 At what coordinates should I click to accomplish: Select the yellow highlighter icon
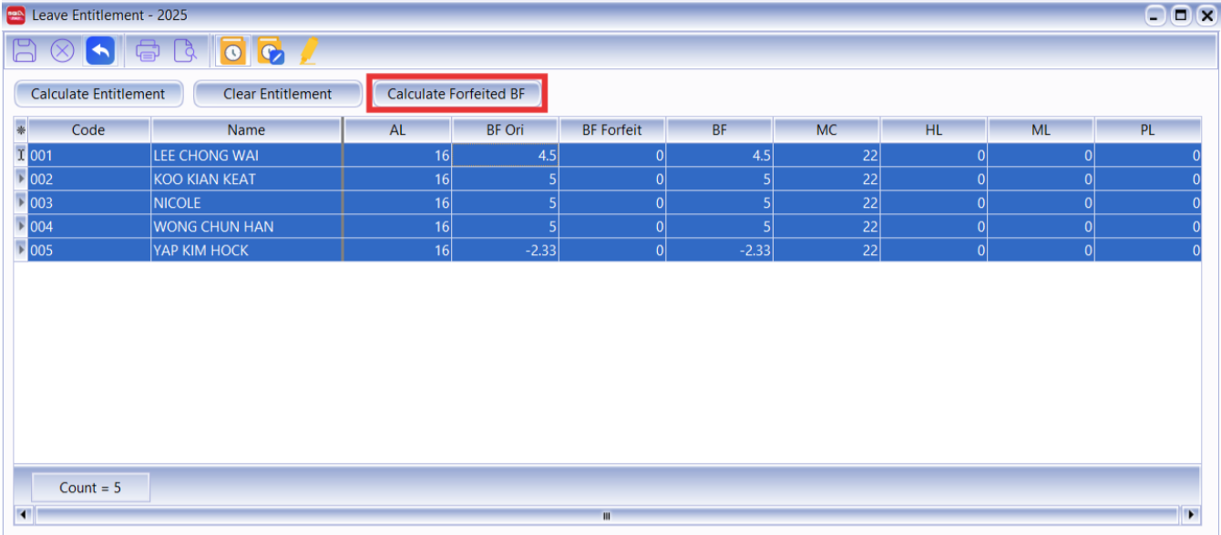(x=308, y=51)
